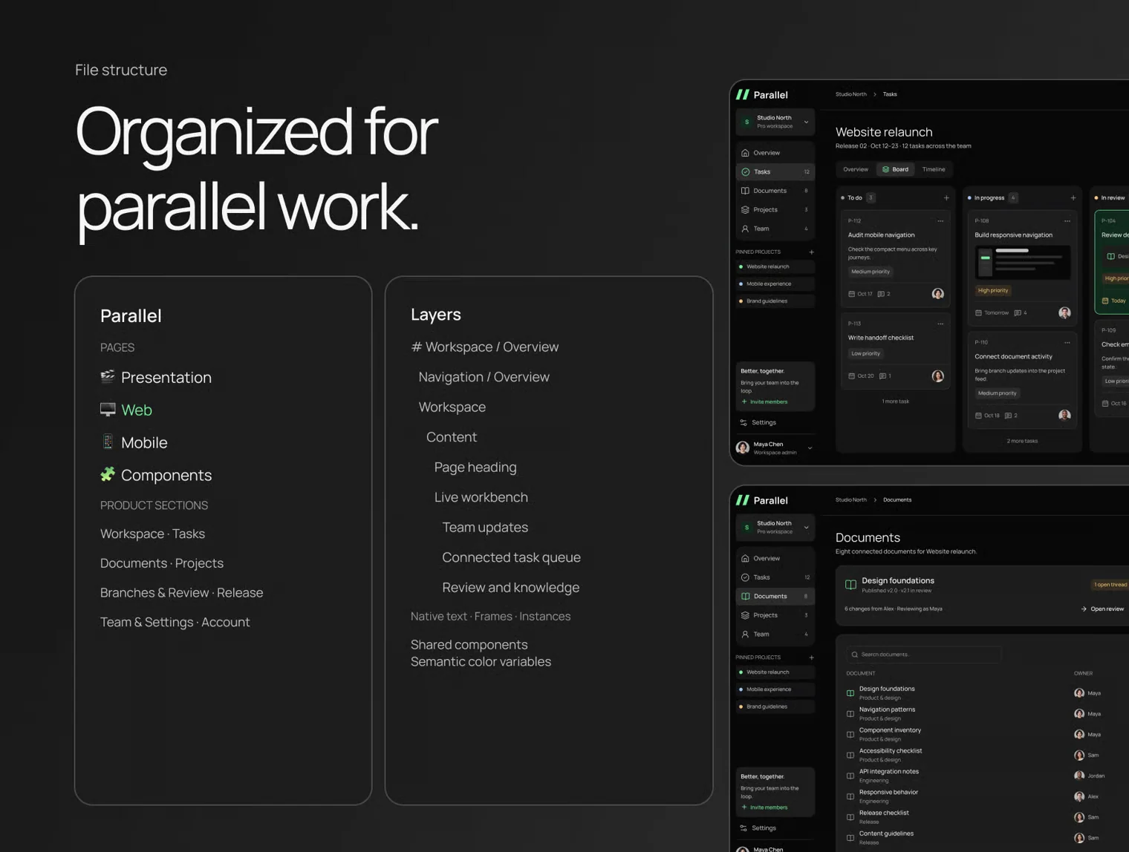Screen dimensions: 1129x852
Task: Click the Team person icon in Tasks mockup
Action: 745,229
